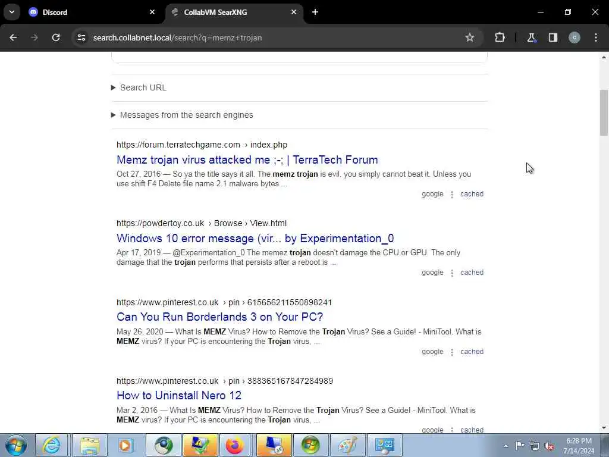Viewport: 609px width, 457px height.
Task: Toggle the browser side panel
Action: click(x=553, y=37)
